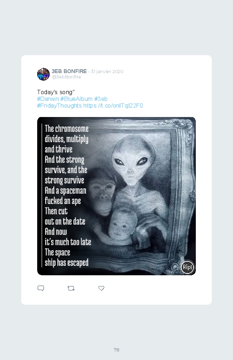Click the @3ebBonfire handle

66,77
